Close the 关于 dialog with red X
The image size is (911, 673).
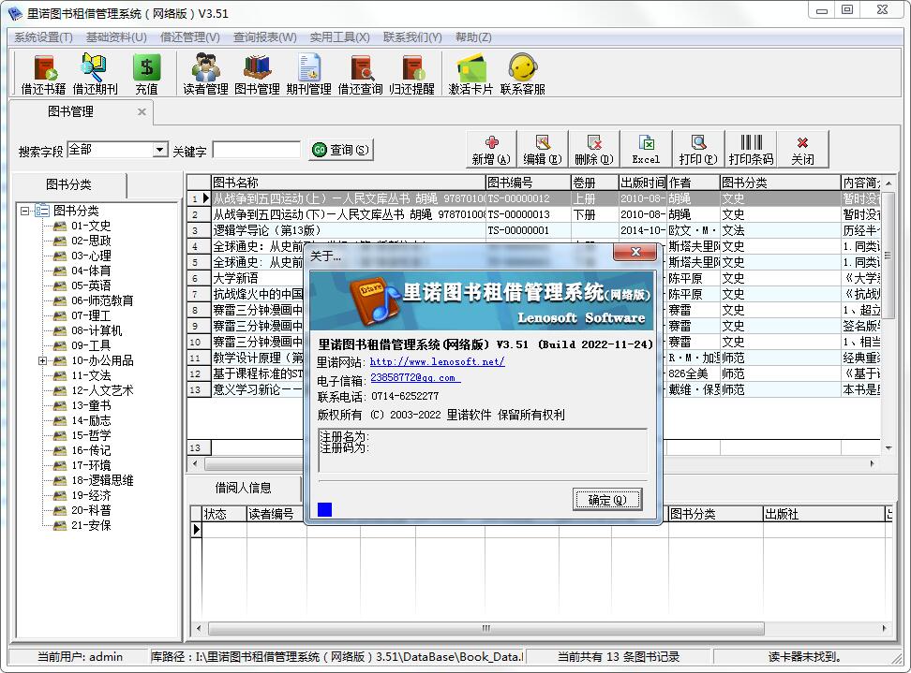coord(635,252)
